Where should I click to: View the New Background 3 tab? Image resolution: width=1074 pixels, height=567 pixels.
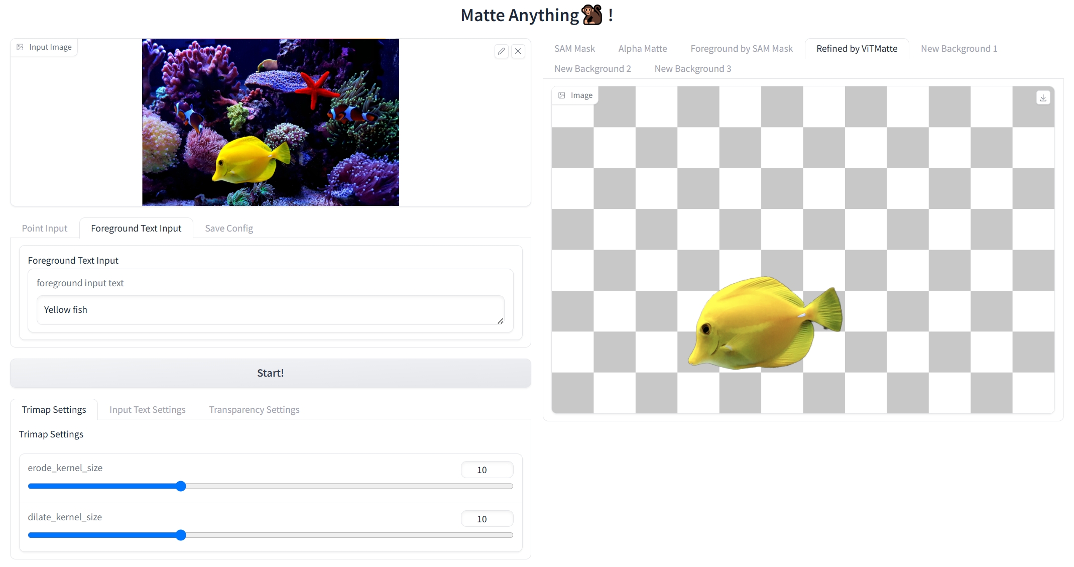click(x=692, y=69)
